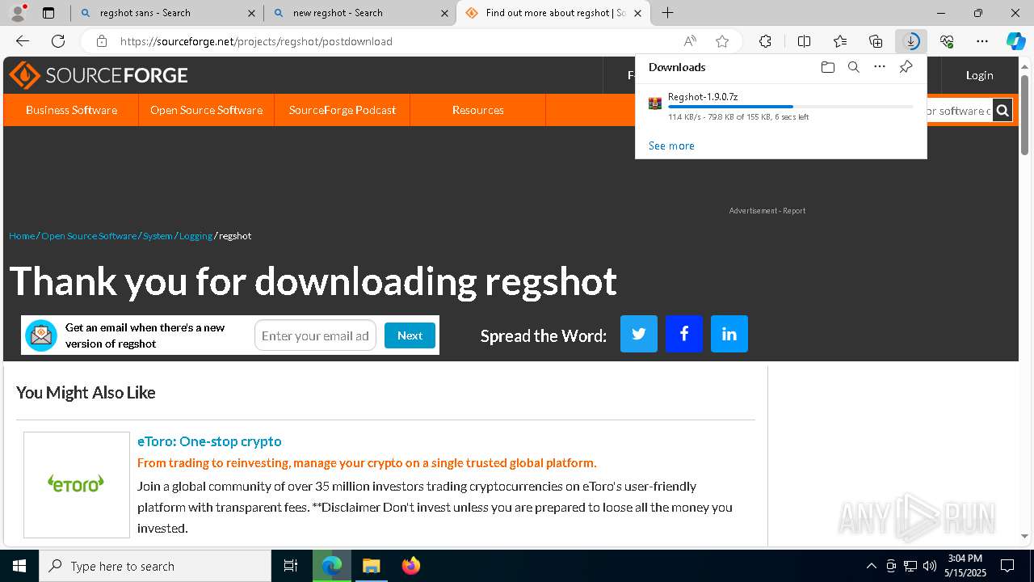The height and width of the screenshot is (582, 1034).
Task: Select 'Find out more about regshot' tab
Action: click(553, 13)
